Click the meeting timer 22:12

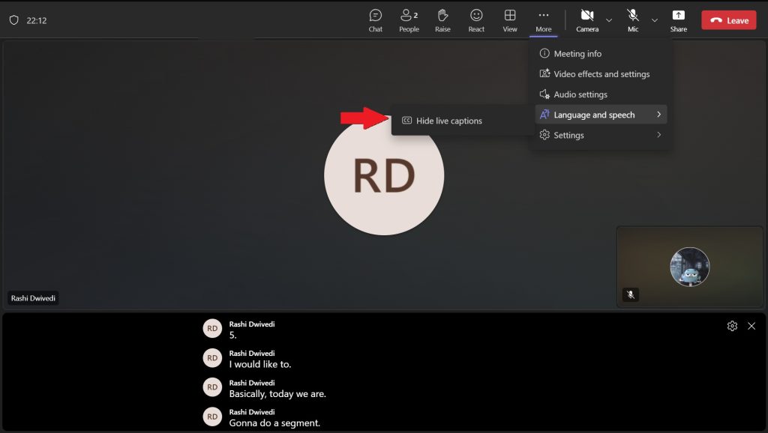click(x=37, y=20)
